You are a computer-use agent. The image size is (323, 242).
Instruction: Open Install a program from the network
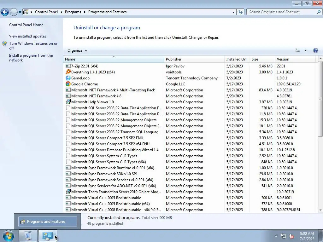tap(31, 58)
